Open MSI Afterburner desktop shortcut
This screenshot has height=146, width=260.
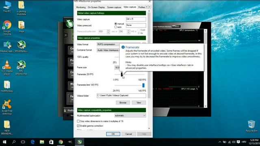pos(22,68)
